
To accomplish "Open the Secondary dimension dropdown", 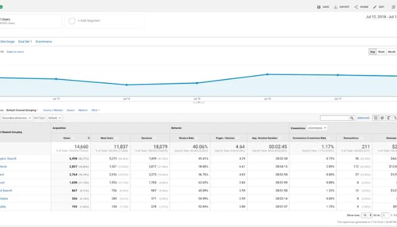I will (16, 118).
